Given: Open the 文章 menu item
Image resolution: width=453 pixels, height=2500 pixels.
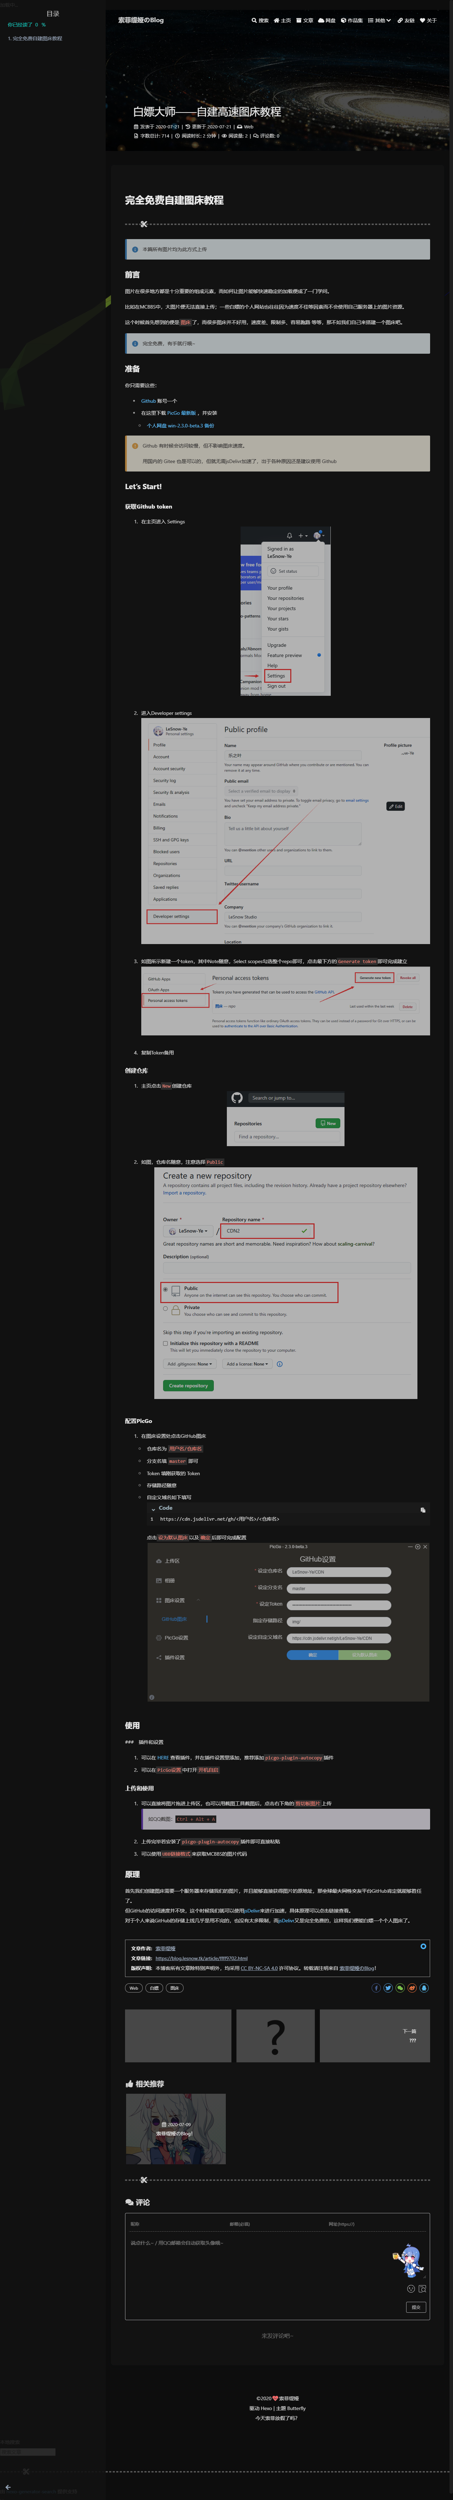Looking at the screenshot, I should [305, 20].
